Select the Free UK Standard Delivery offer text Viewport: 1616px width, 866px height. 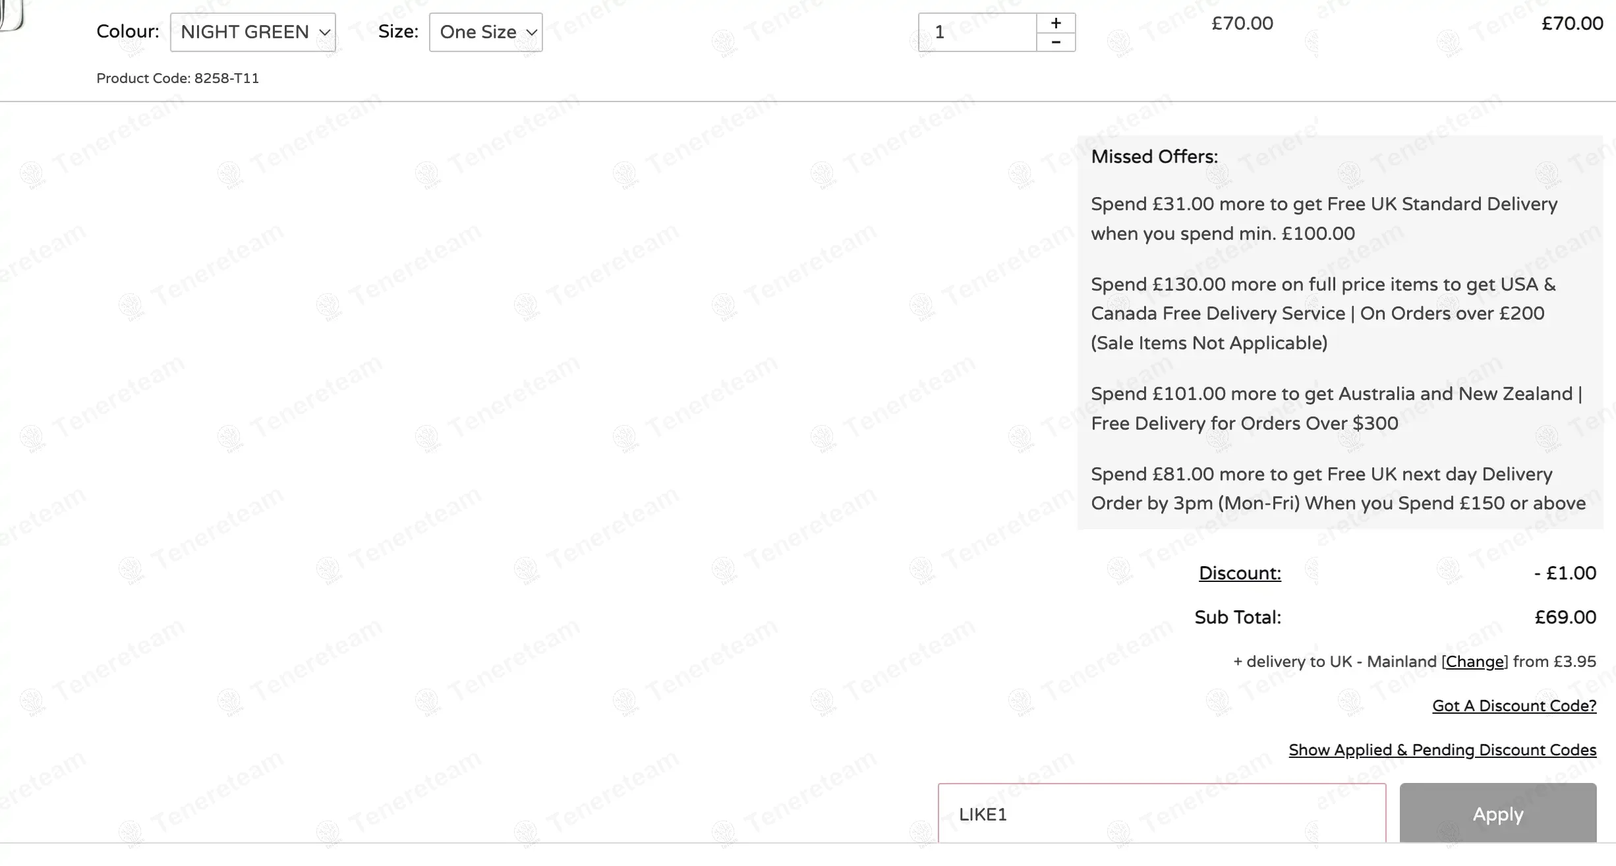tap(1323, 219)
